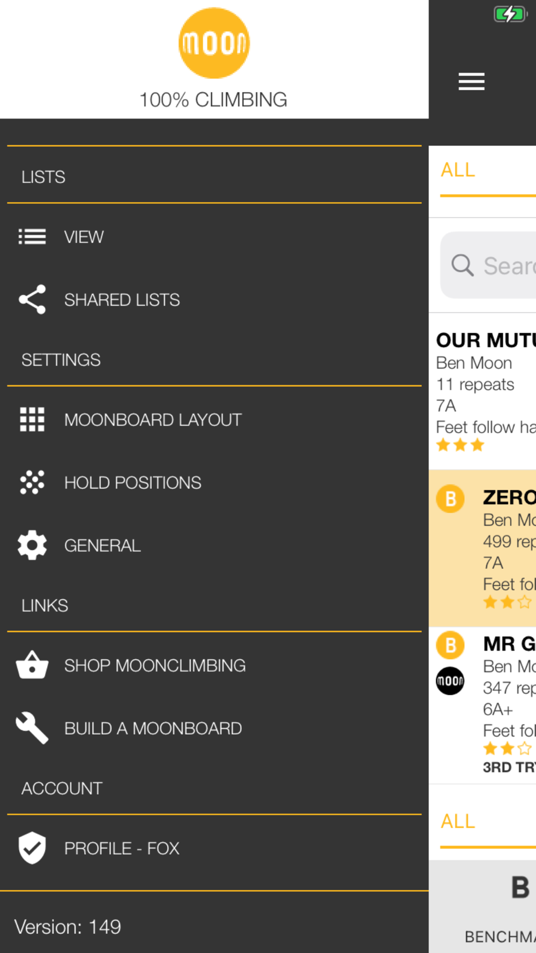Image resolution: width=536 pixels, height=953 pixels.
Task: Click the Shop MoonClimbing basket icon
Action: pos(32,665)
